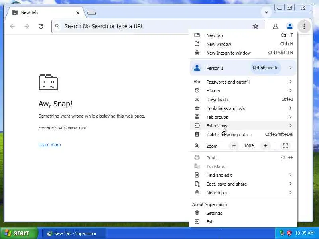Expand Cast, save and share submenu arrow

291,184
